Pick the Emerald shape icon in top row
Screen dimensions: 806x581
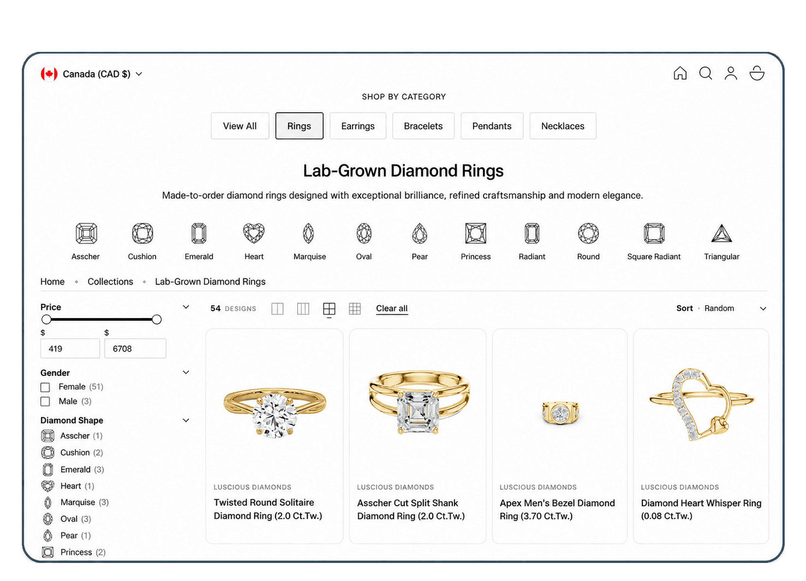tap(199, 233)
